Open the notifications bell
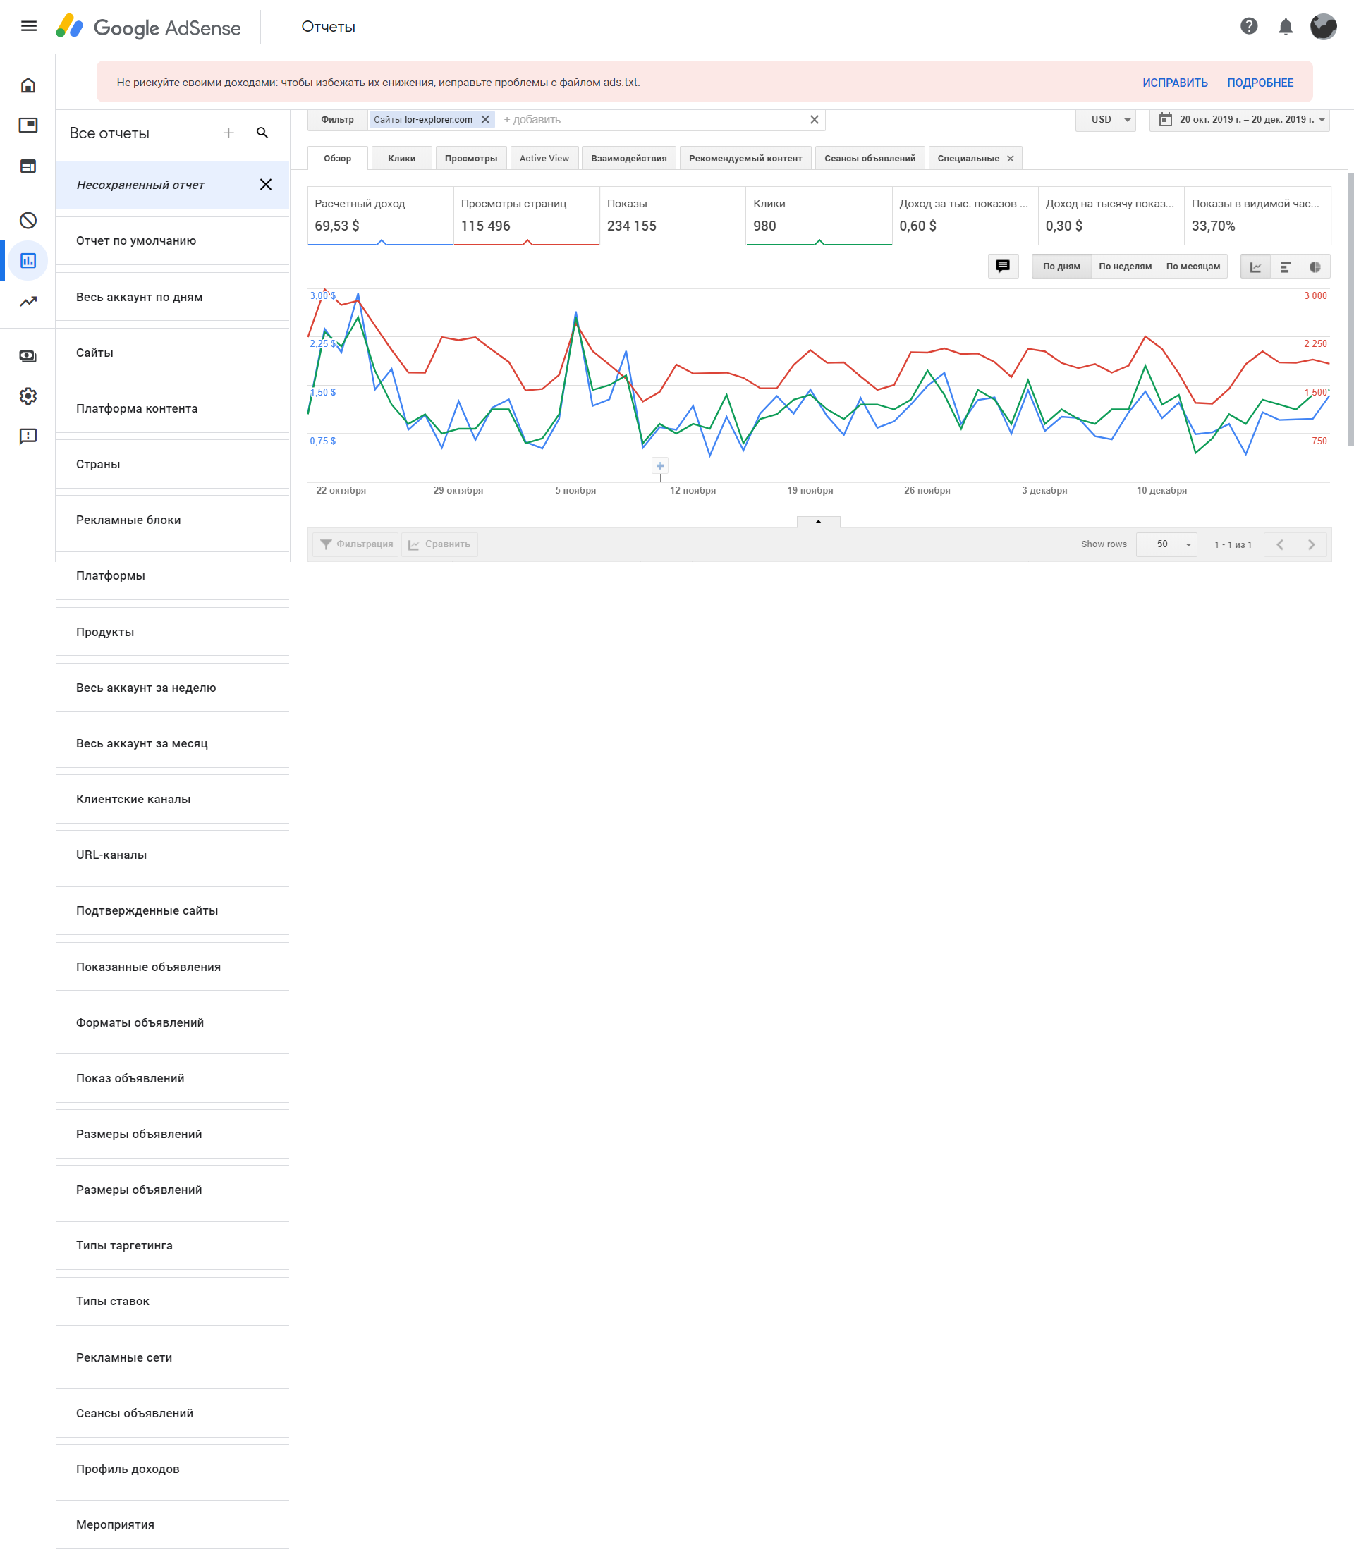Screen dimensions: 1354x1552 click(1284, 28)
